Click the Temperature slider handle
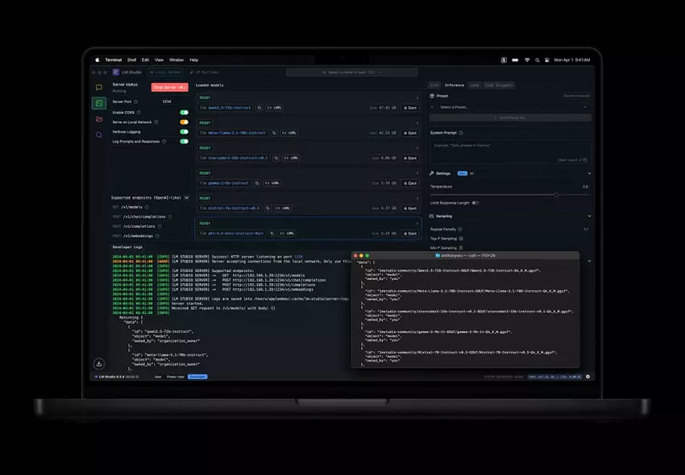The image size is (685, 475). [x=555, y=195]
